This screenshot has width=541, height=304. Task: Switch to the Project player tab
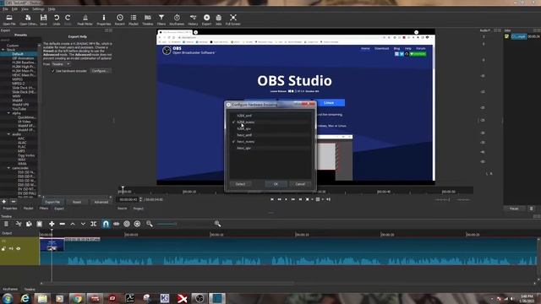click(x=139, y=209)
